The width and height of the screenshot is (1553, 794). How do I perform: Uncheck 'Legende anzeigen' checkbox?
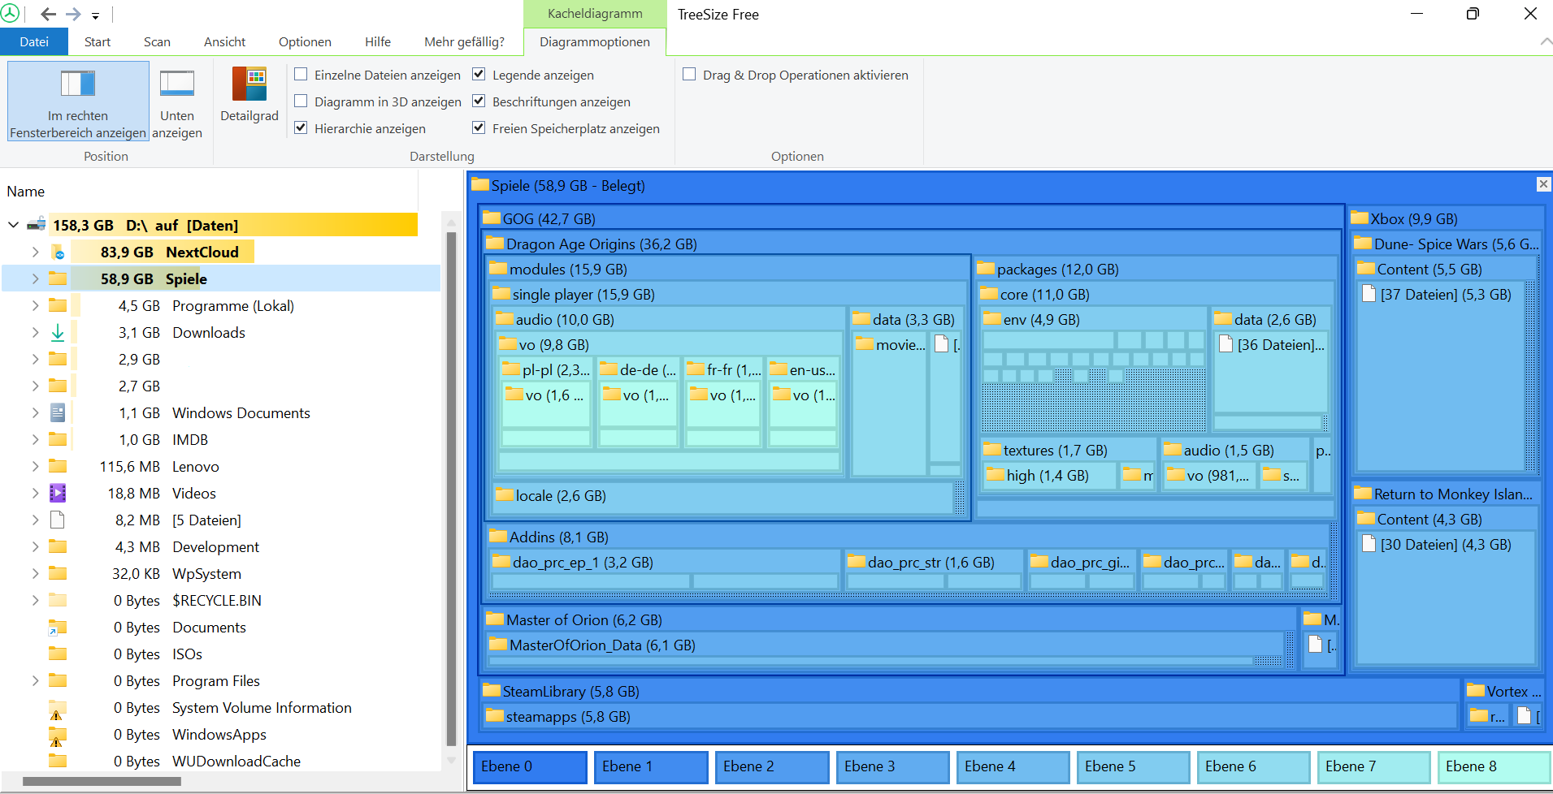[479, 75]
